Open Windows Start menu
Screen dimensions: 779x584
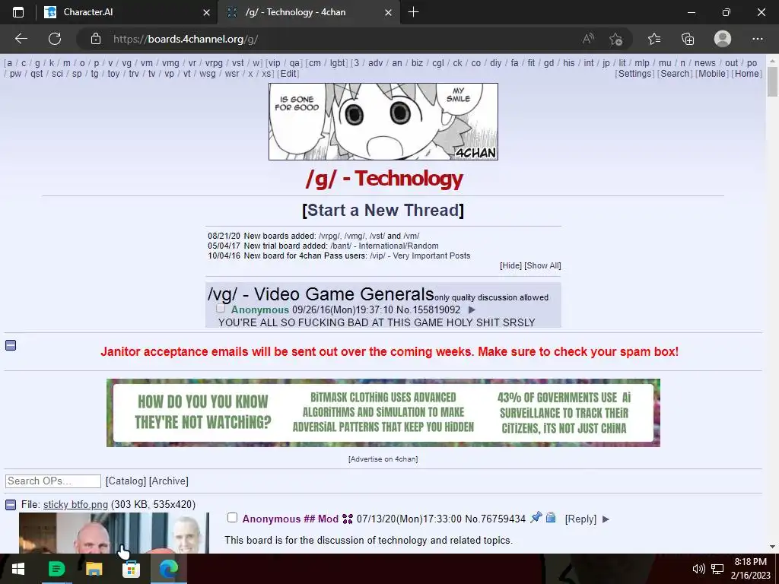point(18,569)
